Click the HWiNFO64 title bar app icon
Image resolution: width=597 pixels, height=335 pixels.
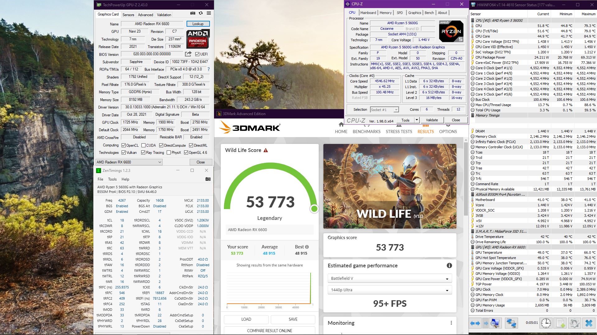473,5
